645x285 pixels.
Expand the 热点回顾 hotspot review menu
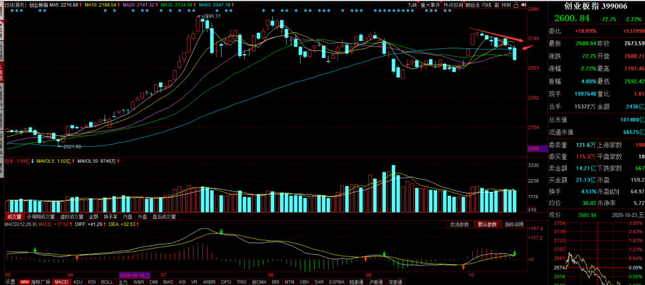point(453,5)
